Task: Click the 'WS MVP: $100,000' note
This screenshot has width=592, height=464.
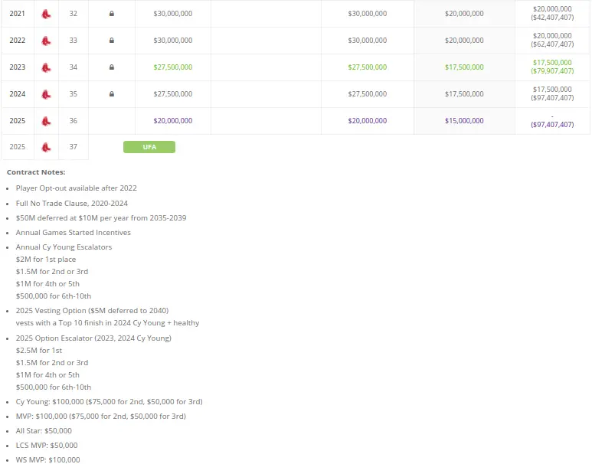Action: tap(47, 459)
